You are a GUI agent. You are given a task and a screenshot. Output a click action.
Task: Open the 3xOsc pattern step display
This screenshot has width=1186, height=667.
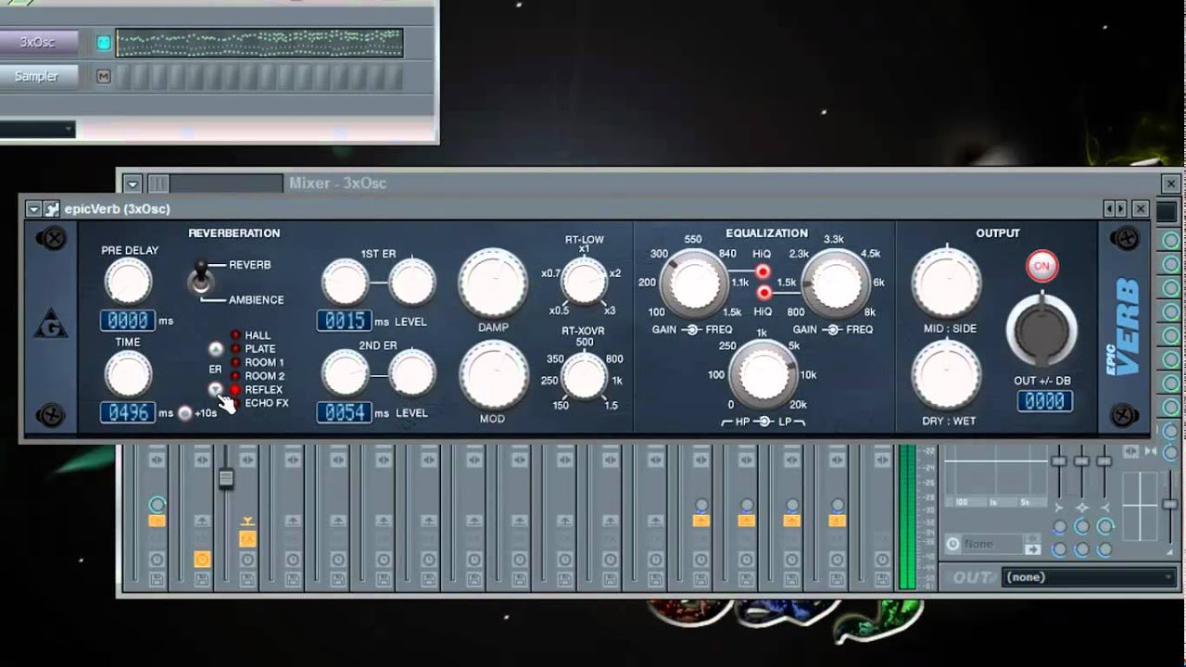(x=259, y=43)
